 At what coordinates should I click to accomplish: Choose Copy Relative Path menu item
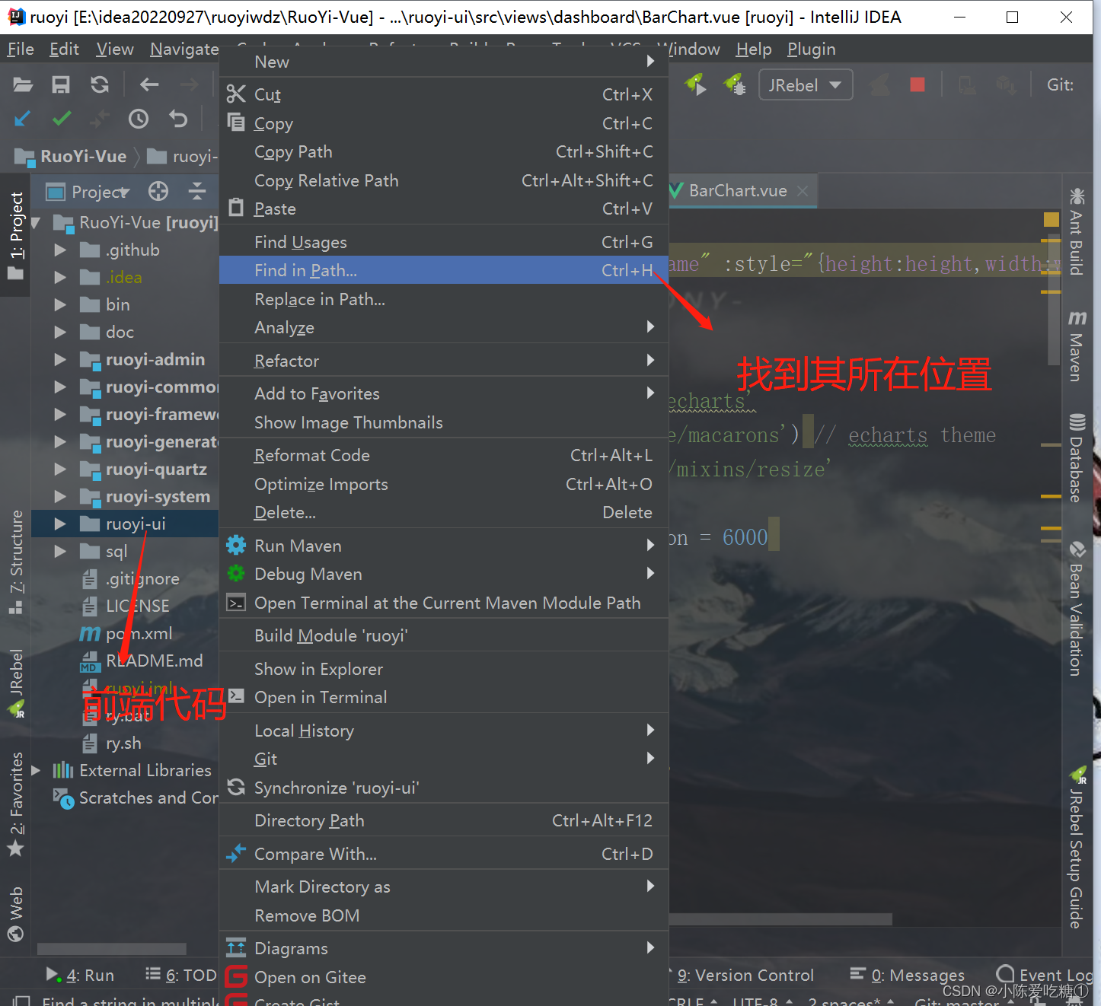click(444, 180)
